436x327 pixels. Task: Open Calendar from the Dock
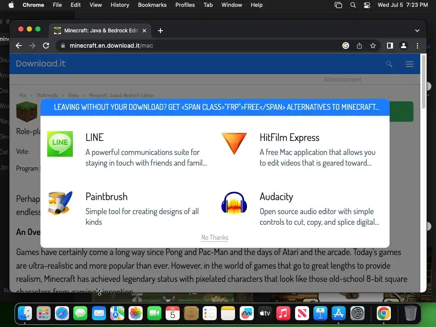(173, 313)
